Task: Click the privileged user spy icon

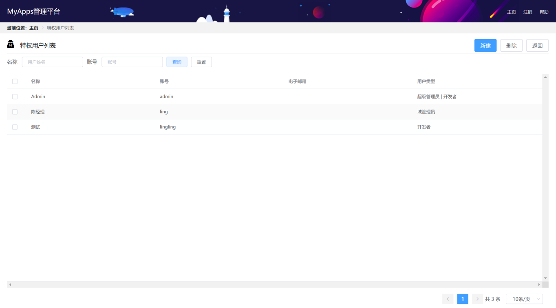Action: tap(11, 44)
